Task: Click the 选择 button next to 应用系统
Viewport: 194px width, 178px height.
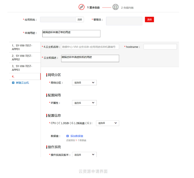Action: click(80, 20)
